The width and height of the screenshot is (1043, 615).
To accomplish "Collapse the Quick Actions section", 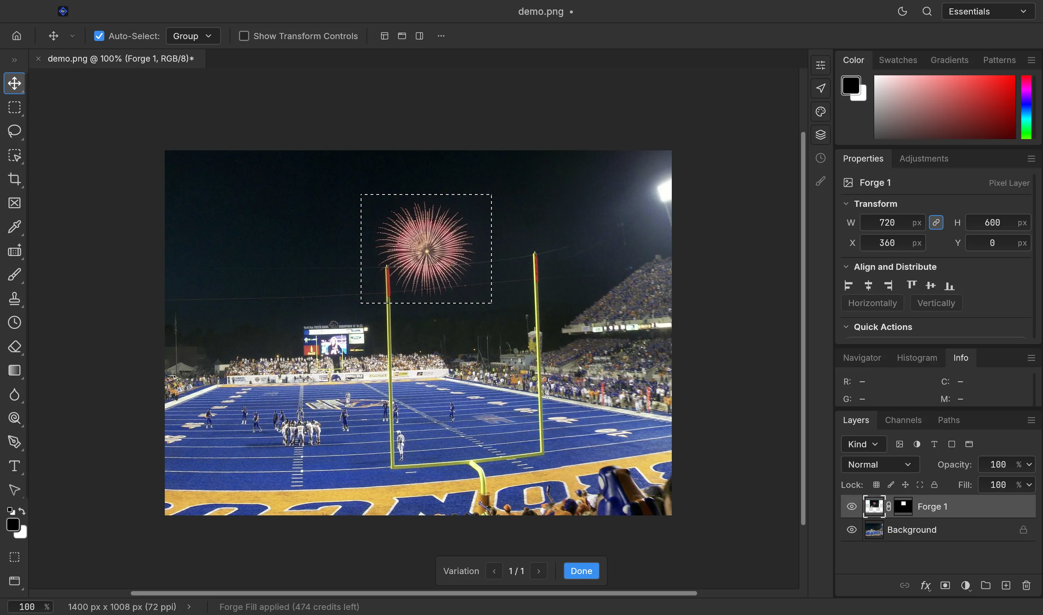I will [846, 327].
